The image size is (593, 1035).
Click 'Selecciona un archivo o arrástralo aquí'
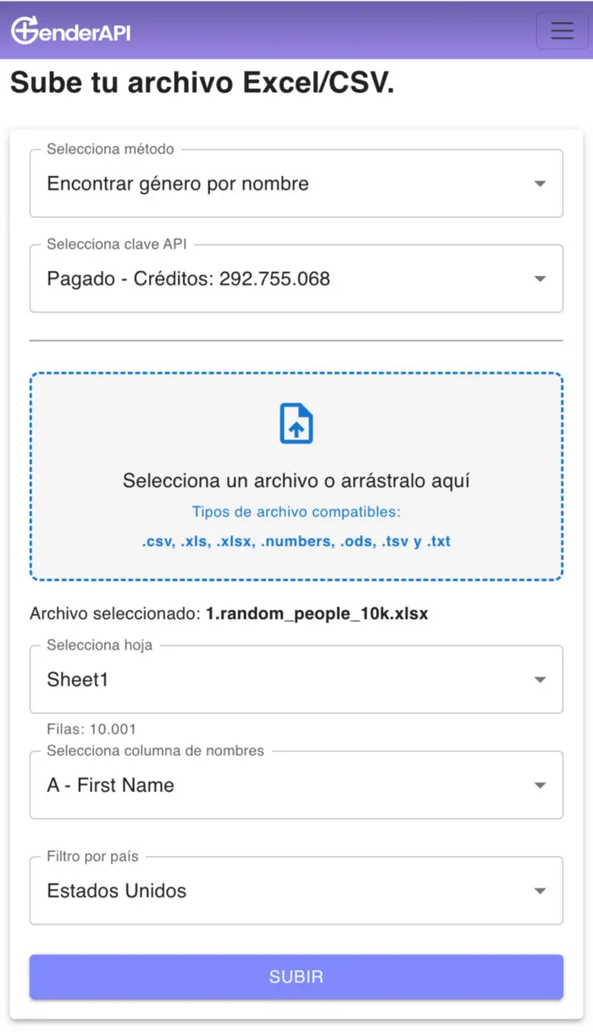click(x=296, y=481)
